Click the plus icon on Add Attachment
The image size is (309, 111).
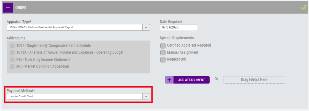click(169, 80)
